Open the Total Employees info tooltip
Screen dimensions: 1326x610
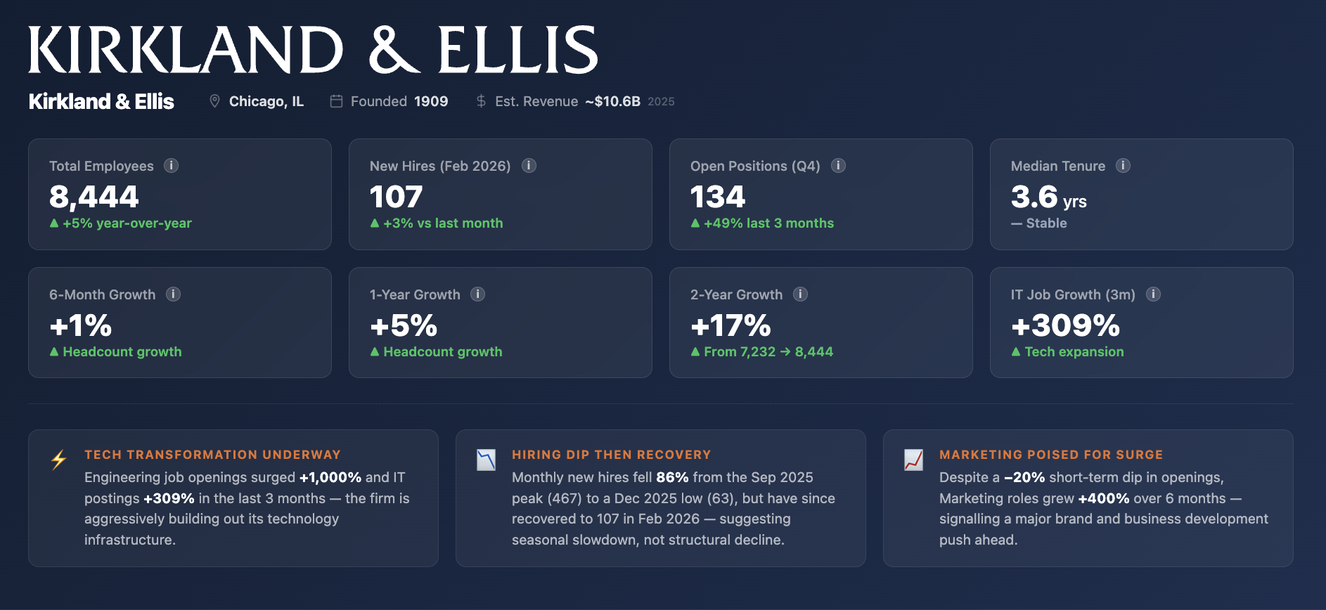coord(171,166)
